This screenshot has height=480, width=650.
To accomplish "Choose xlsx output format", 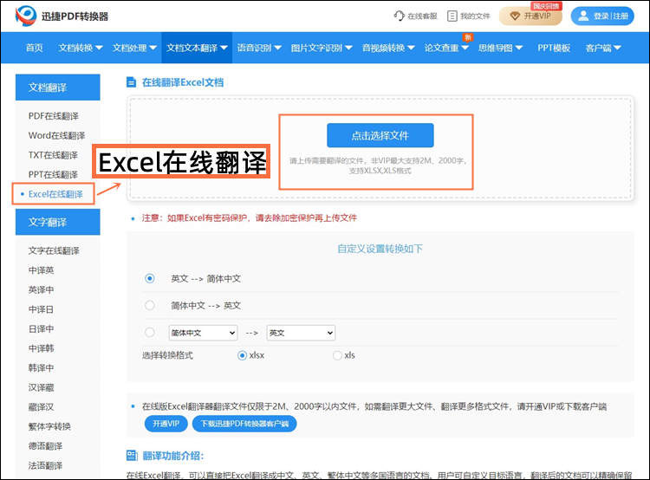I will (242, 355).
